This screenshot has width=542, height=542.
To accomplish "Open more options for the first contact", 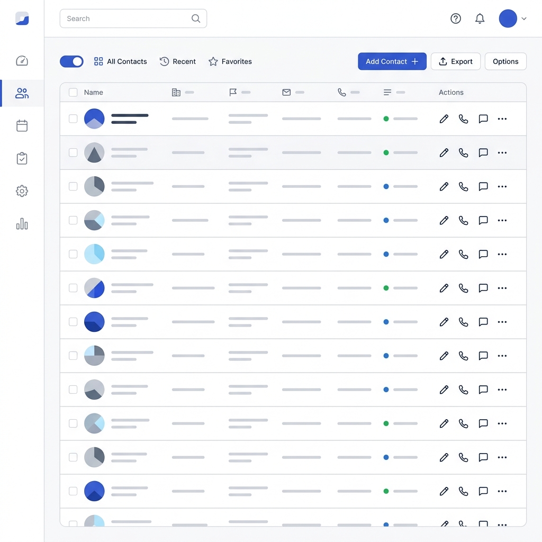I will (x=502, y=119).
